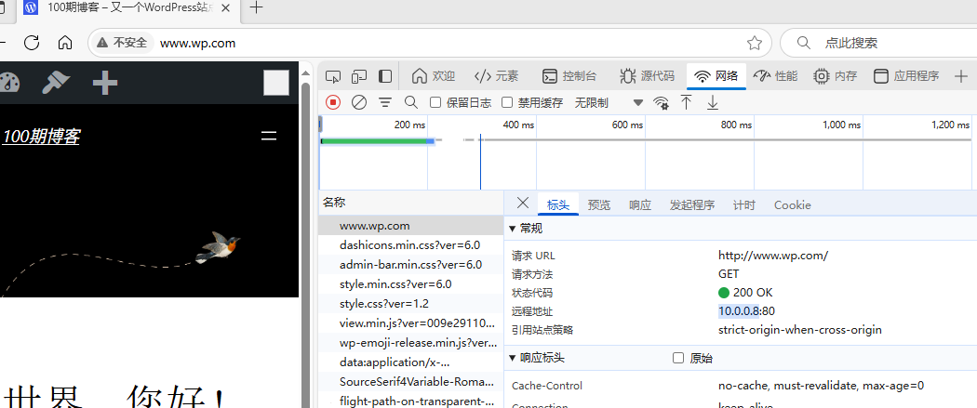
Task: Open network search magnifier icon
Action: (410, 102)
